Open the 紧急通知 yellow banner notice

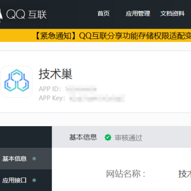click(x=95, y=36)
